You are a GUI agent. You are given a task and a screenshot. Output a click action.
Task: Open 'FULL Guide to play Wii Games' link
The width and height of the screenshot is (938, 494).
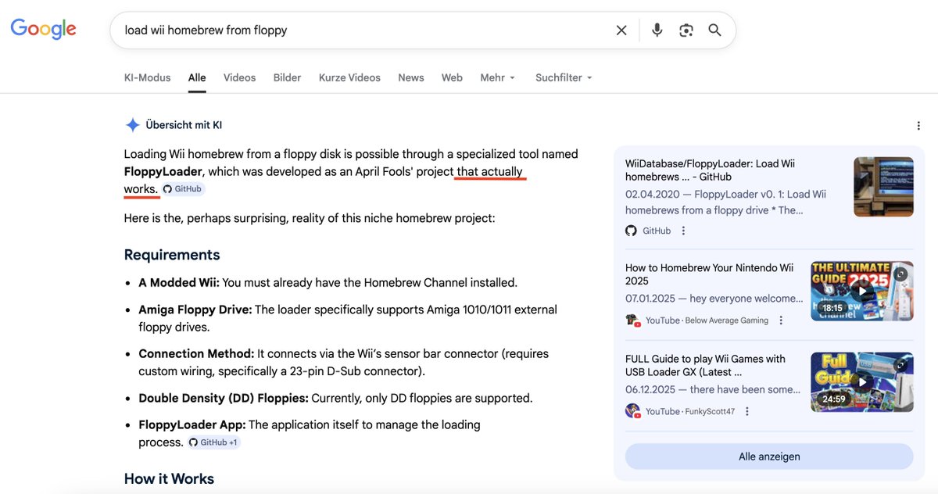tap(705, 365)
